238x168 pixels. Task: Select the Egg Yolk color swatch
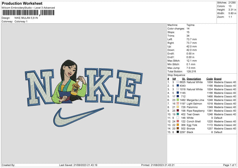178,125
